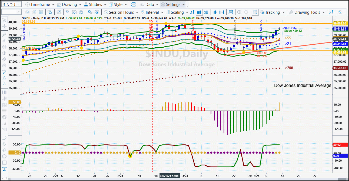Toggle the dotted selection grid button
The image size is (349, 181).
[x=255, y=12]
